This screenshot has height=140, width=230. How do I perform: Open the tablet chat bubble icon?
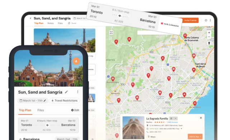[x=206, y=20]
